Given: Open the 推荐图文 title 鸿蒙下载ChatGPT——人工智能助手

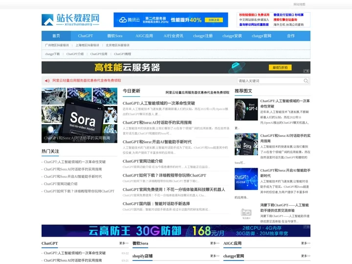Looking at the screenshot, I should tap(285, 208).
